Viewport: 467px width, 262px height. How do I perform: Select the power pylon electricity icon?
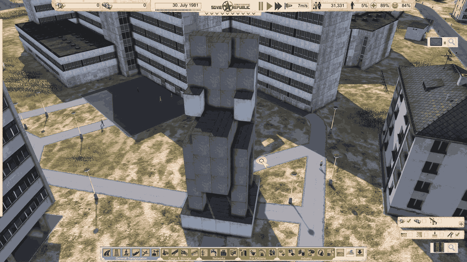(x=204, y=253)
